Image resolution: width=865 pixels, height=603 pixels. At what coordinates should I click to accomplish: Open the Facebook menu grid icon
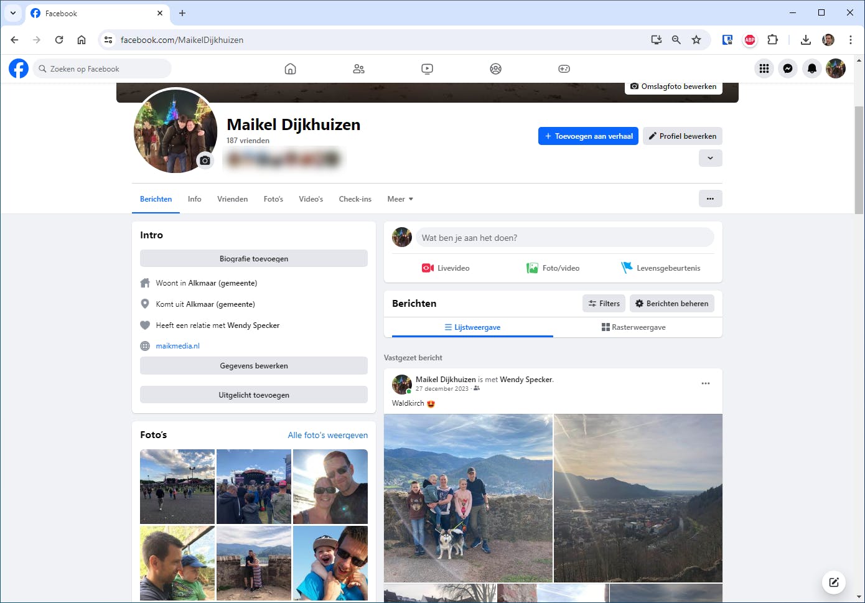(764, 68)
